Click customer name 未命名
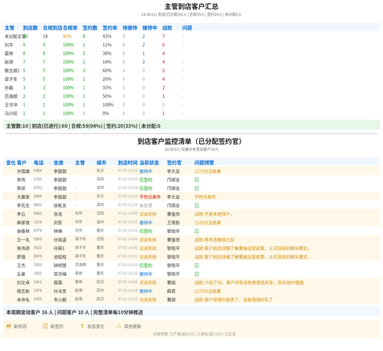 23,300
